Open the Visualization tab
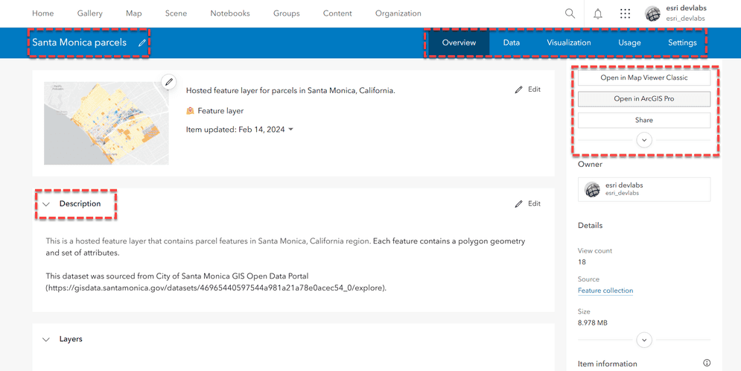The image size is (741, 371). (x=568, y=43)
